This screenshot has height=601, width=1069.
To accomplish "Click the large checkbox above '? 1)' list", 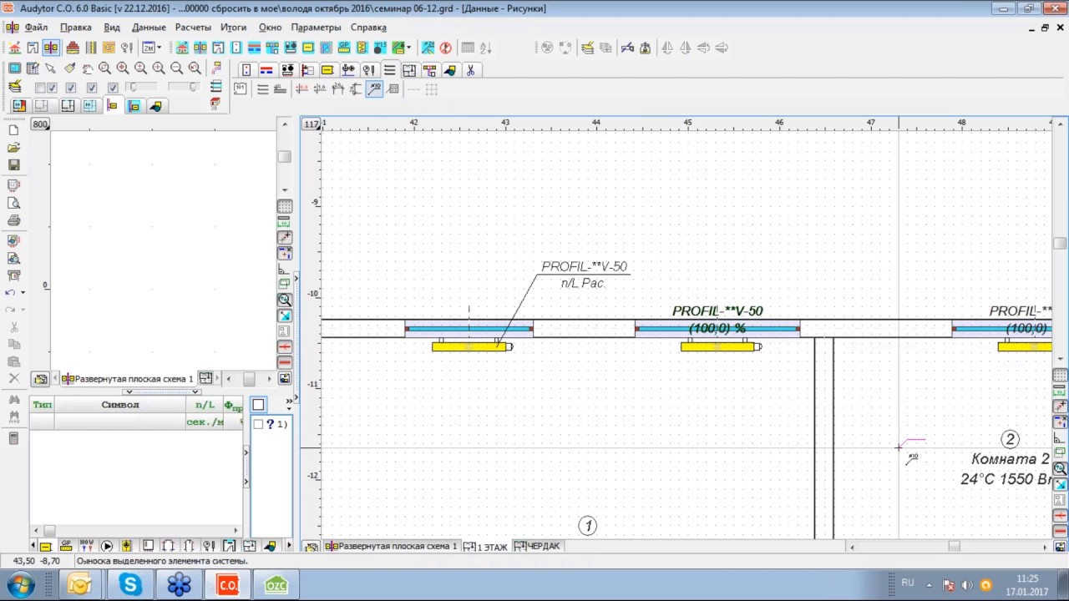I will tap(258, 405).
